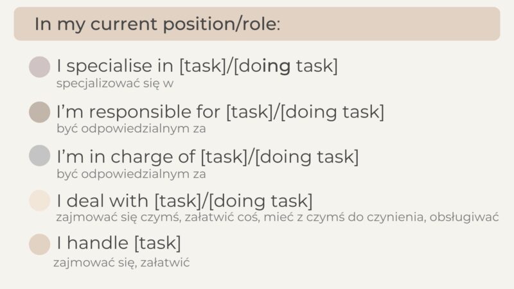The image size is (514, 289).
Task: Pick the cream bullet beside "I deal with"
Action: coord(39,200)
